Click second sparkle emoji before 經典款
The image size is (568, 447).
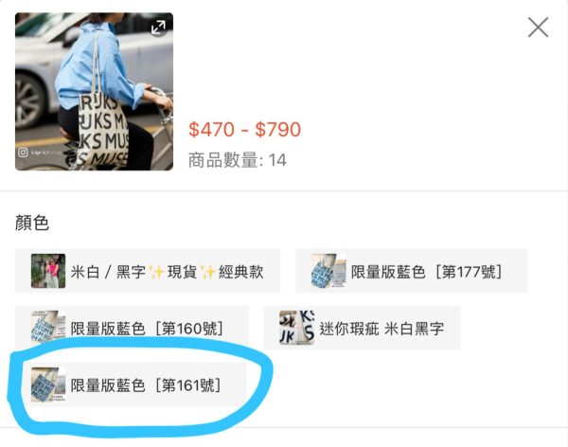click(x=208, y=272)
